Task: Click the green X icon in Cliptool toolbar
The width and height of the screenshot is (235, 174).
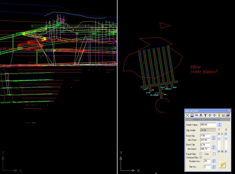Action: (x=187, y=115)
